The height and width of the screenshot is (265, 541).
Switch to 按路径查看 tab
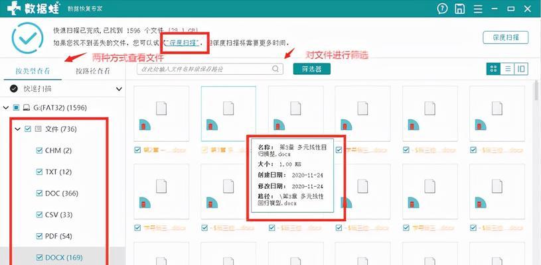point(93,72)
